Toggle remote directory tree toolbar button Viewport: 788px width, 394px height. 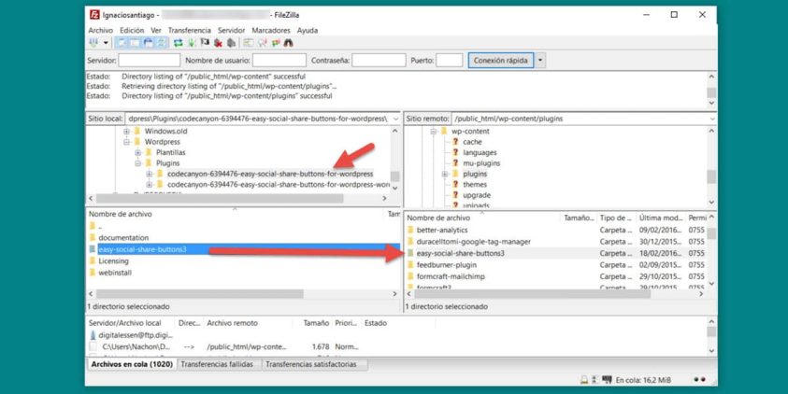(x=149, y=43)
